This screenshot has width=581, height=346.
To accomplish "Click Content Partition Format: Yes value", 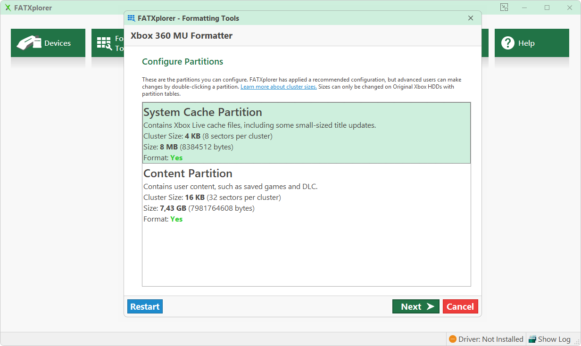I will pyautogui.click(x=176, y=219).
